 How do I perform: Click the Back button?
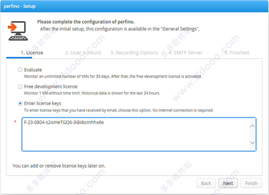(x=206, y=183)
